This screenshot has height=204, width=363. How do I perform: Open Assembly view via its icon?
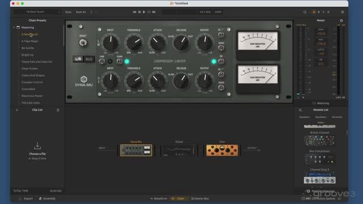(x=40, y=198)
